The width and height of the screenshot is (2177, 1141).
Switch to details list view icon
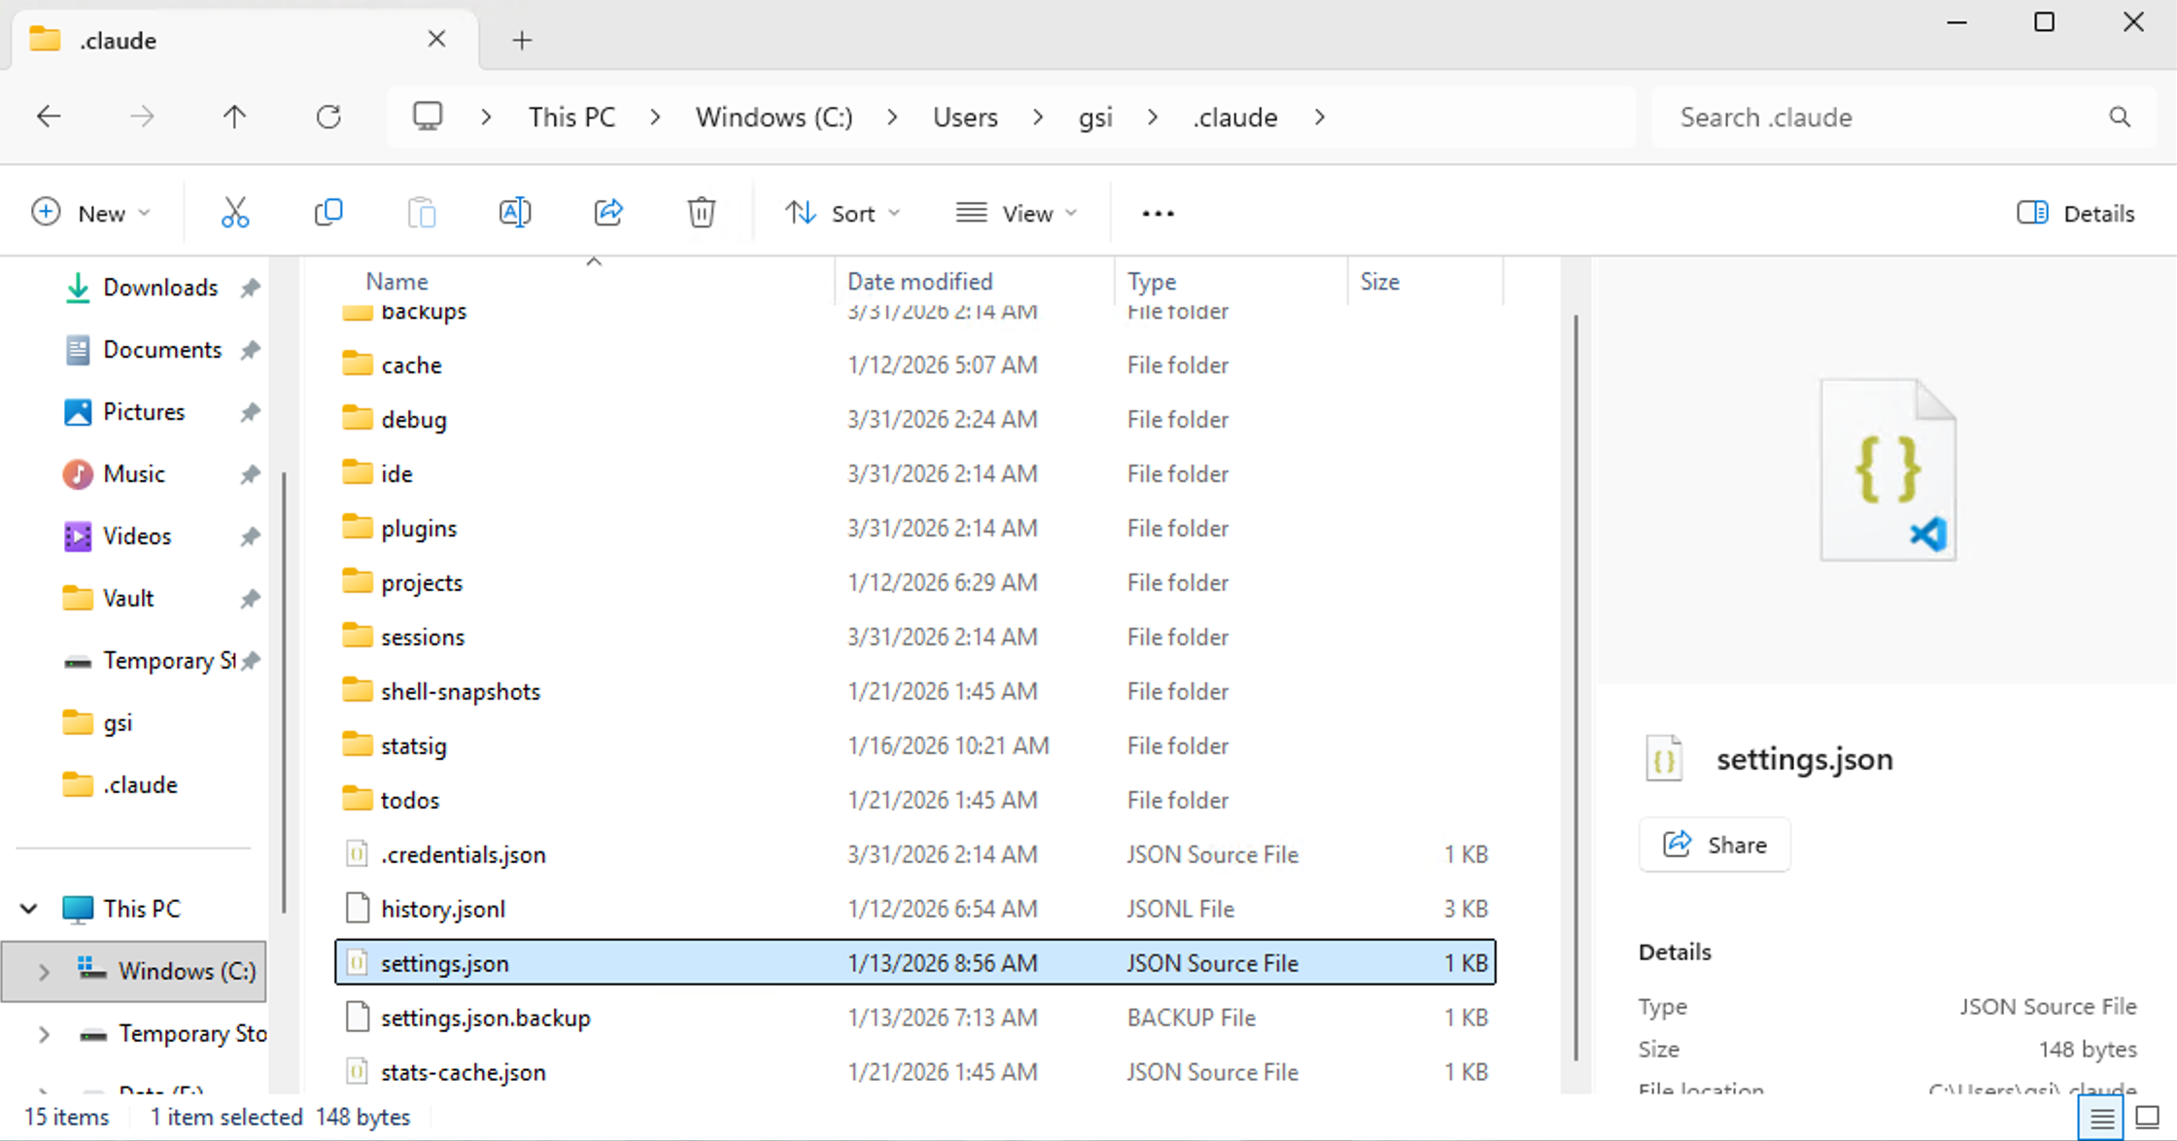[2101, 1118]
